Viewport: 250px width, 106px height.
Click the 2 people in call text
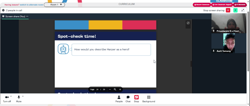[x=14, y=10]
